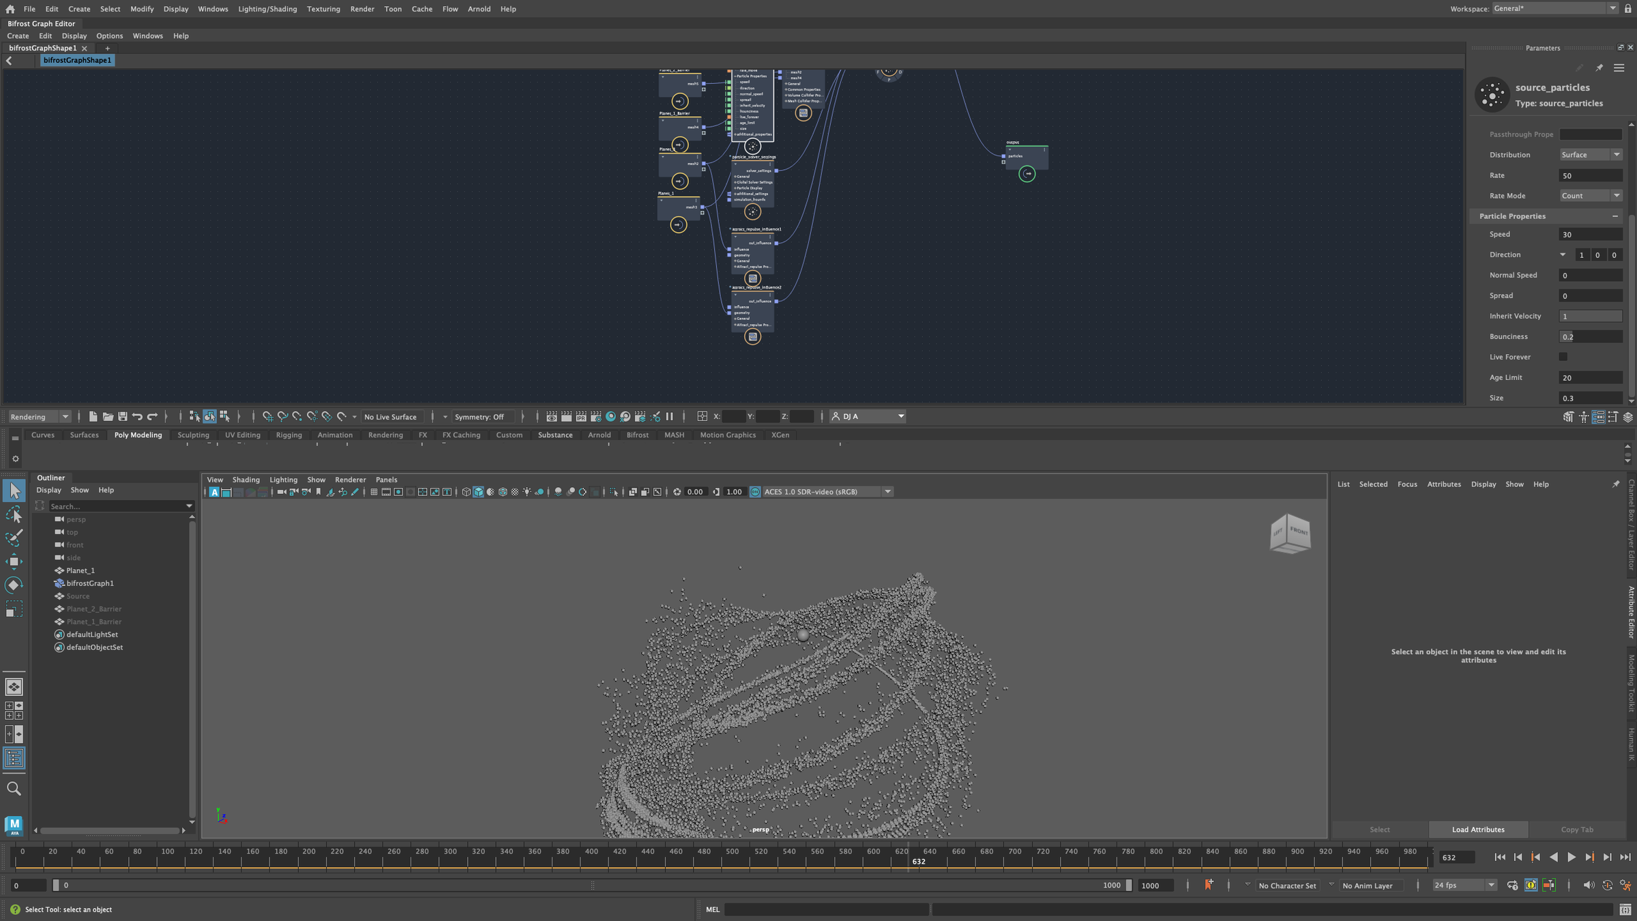Click the Speed value input field

pyautogui.click(x=1590, y=235)
